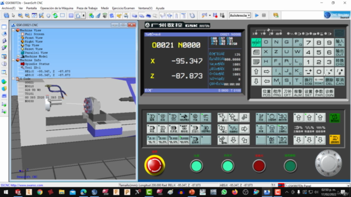Select the pointer arrow tool in toolbar
Image resolution: width=351 pixels, height=197 pixels.
(13, 15)
